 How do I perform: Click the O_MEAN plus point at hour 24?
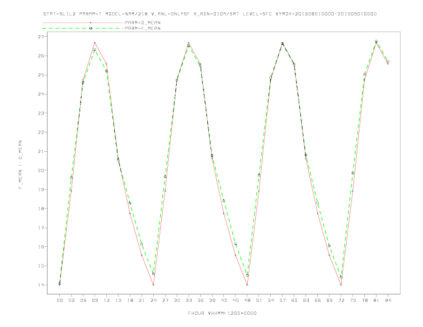pyautogui.click(x=153, y=285)
